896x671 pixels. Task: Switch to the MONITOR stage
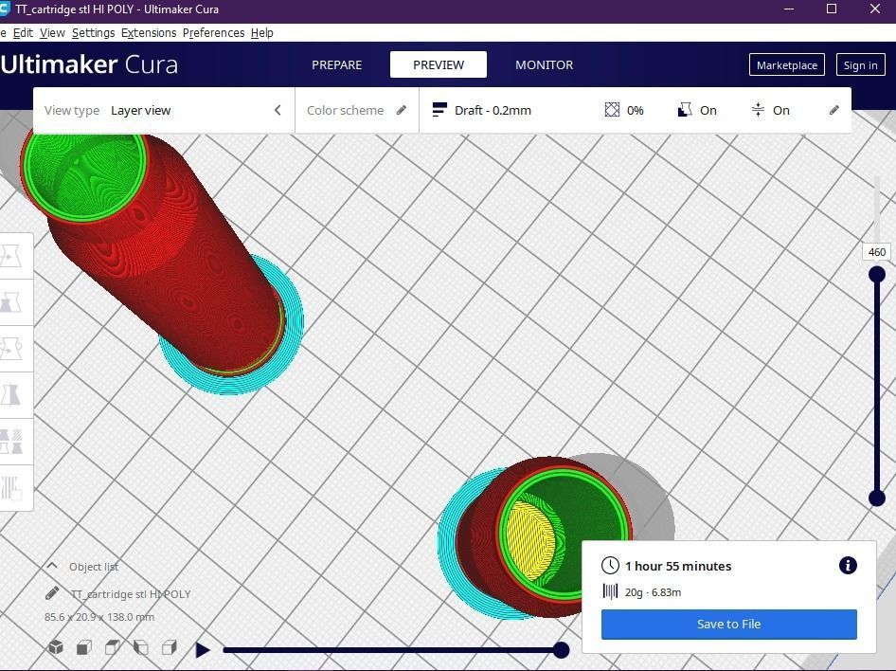coord(544,64)
